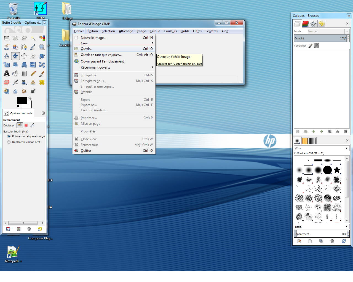Toggle lock pixels brush icon in Calques
Image resolution: width=353 pixels, height=282 pixels.
pyautogui.click(x=311, y=46)
